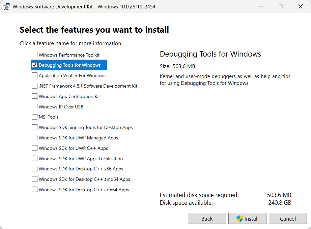Image resolution: width=311 pixels, height=229 pixels.
Task: Click the Windows SDK installer icon in the title bar
Action: (x=7, y=6)
